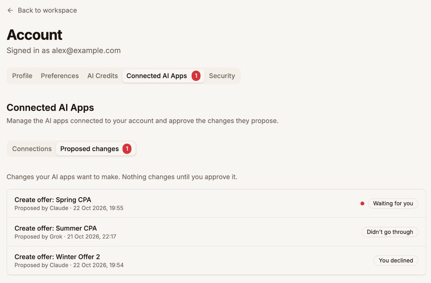Click the You declined status pill
Viewport: 431px width, 283px height.
[x=396, y=260]
